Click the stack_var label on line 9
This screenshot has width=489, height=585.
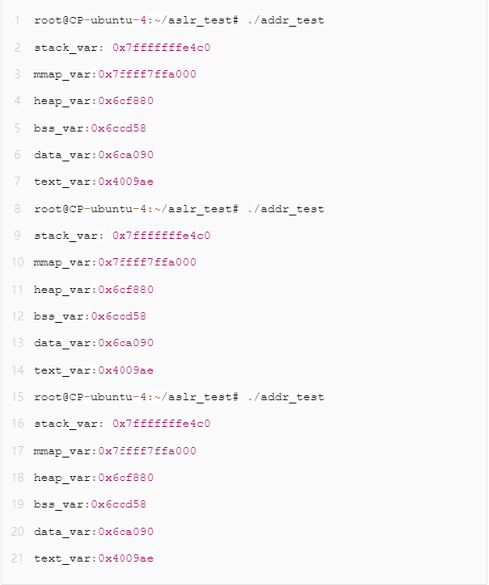coord(66,236)
